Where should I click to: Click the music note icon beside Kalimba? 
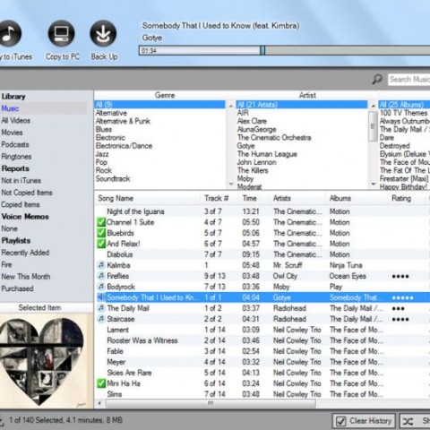[x=101, y=265]
